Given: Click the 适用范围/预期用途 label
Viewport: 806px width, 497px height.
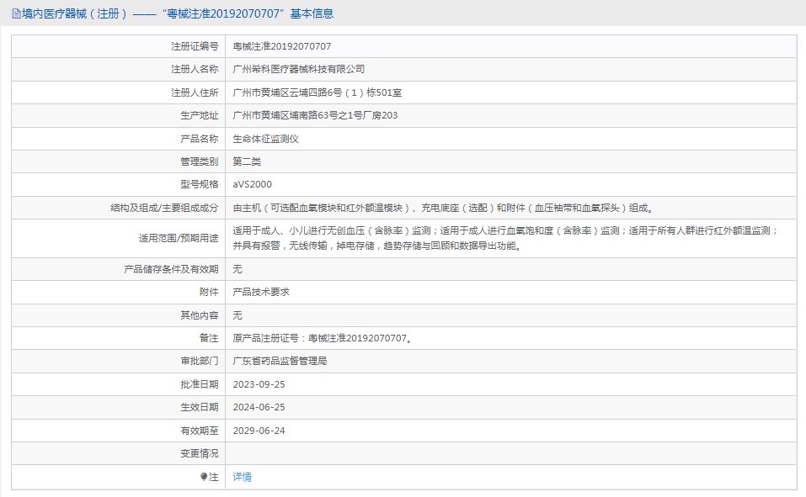Looking at the screenshot, I should pos(179,238).
